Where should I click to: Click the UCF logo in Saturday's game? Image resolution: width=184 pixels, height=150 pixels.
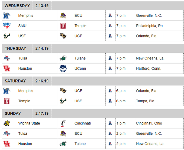[63, 91]
